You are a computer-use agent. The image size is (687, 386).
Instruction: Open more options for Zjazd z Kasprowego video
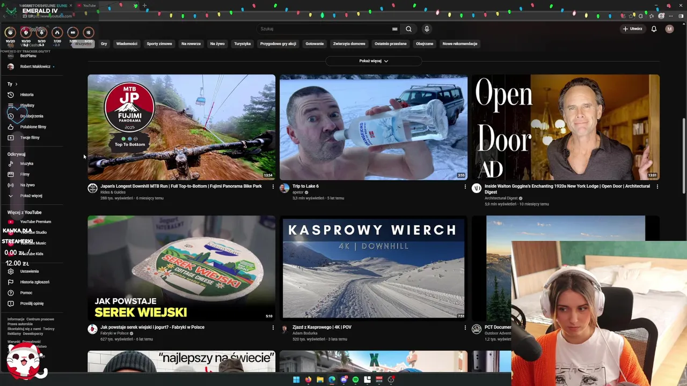[x=465, y=328]
